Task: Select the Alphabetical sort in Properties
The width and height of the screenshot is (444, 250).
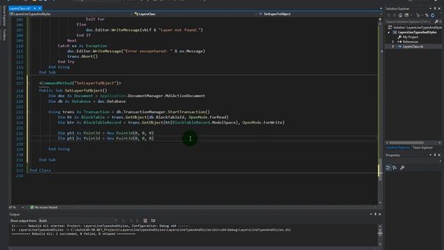Action: click(x=395, y=168)
